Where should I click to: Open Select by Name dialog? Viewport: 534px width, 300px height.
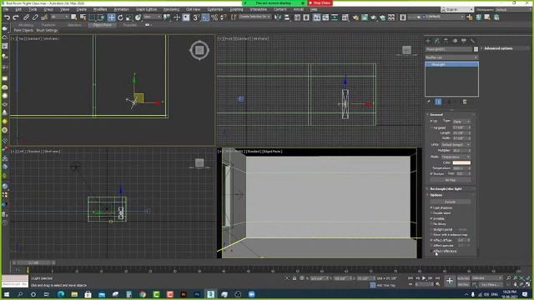click(83, 17)
